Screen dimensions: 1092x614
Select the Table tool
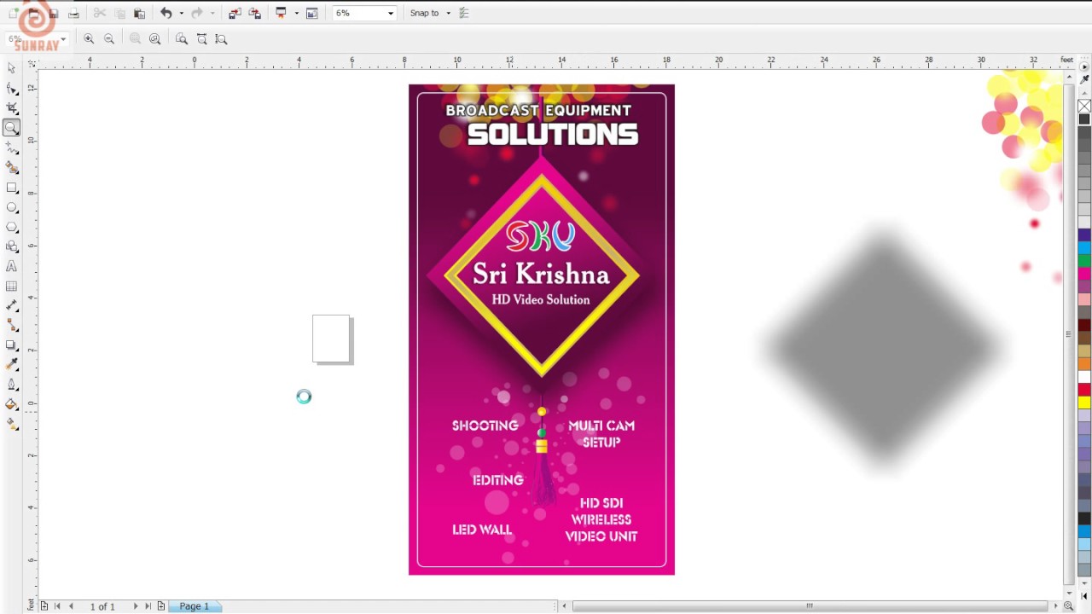tap(11, 287)
